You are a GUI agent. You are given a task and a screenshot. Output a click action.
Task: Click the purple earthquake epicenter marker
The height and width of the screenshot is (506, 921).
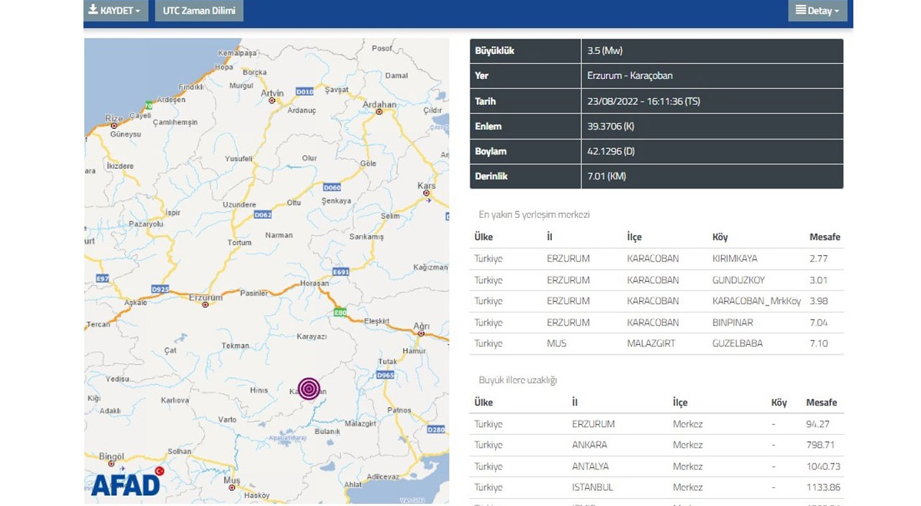click(309, 389)
